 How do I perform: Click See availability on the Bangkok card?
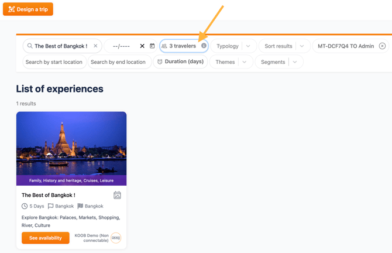click(46, 238)
